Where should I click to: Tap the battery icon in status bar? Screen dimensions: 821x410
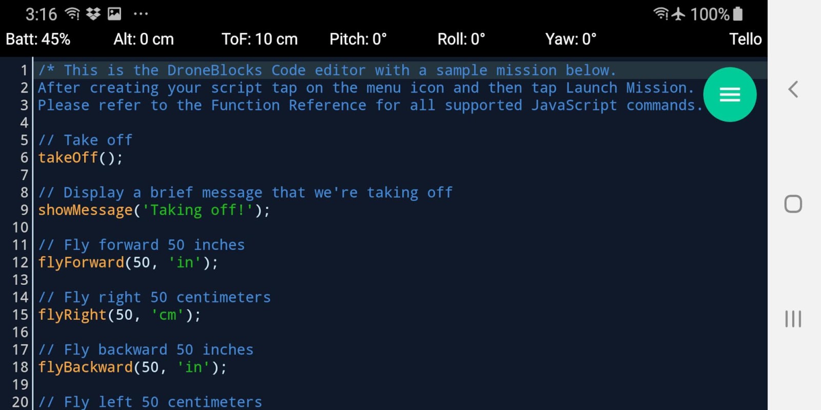pyautogui.click(x=738, y=14)
